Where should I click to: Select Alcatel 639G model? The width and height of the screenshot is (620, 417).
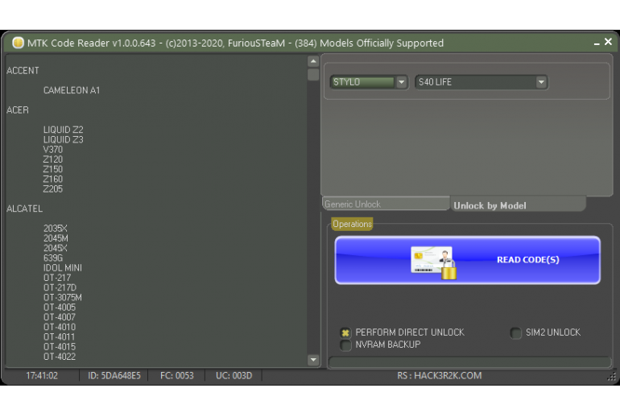[53, 258]
